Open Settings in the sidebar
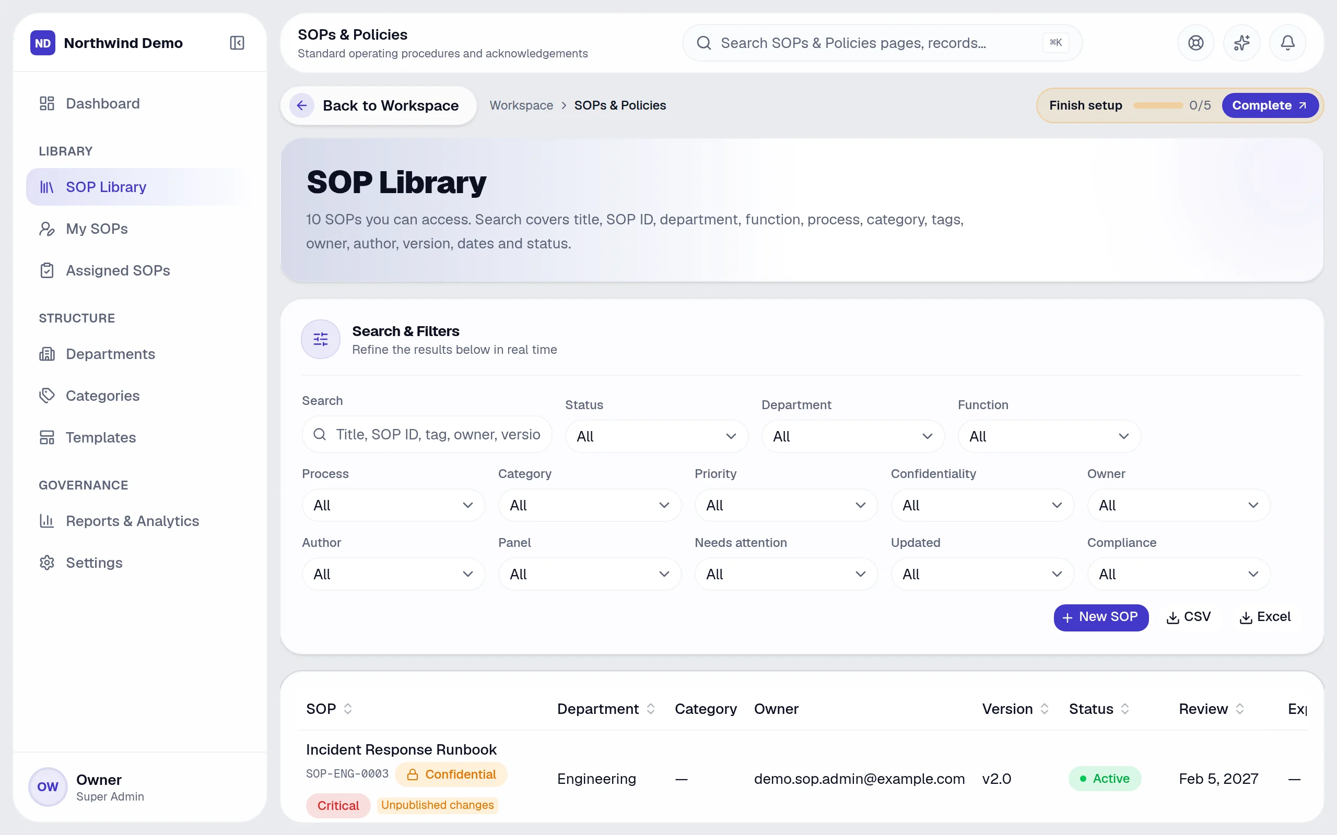 point(140,563)
